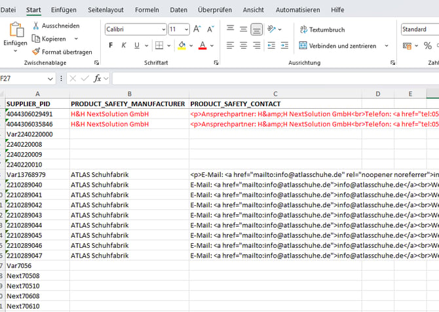Viewport: 439px width, 312px height.
Task: Click the insert function fx icon
Action: (97, 78)
